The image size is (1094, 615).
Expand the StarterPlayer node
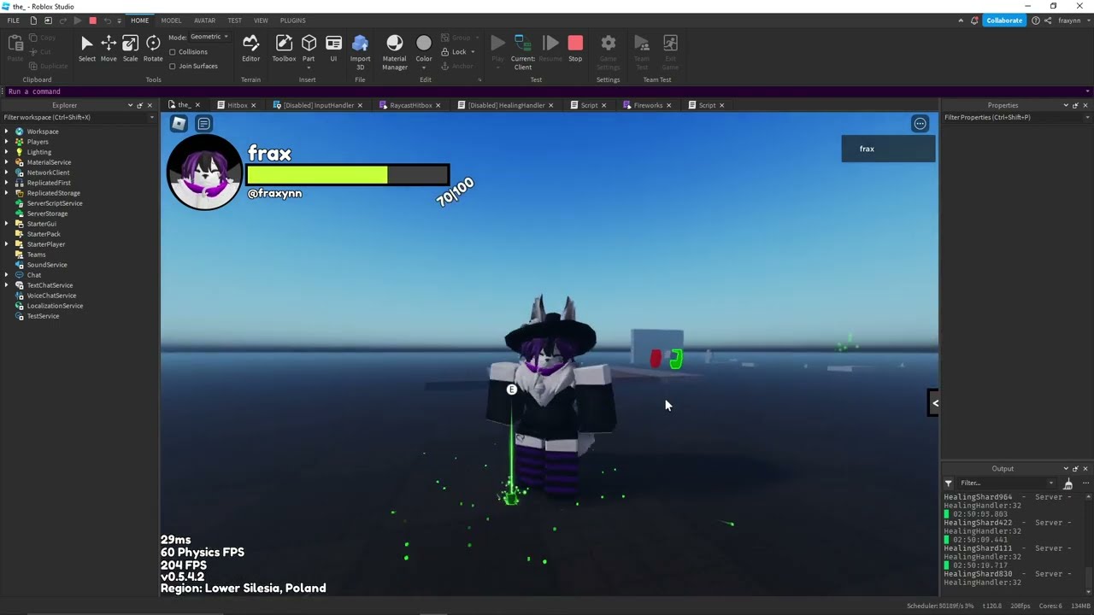(x=7, y=244)
